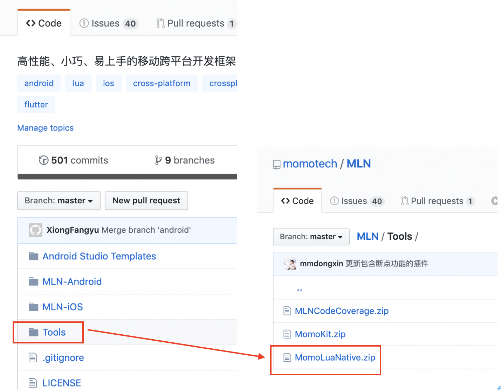Click the document icon next to LICENSE
Viewport: 501px width, 390px height.
pos(33,382)
